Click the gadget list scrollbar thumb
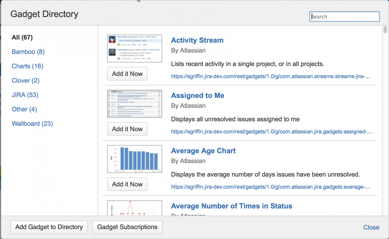 (385, 30)
